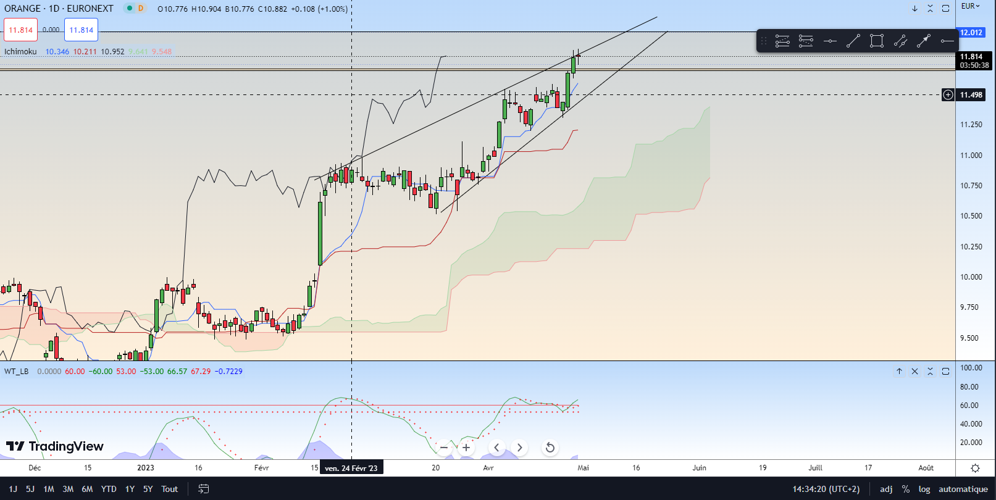This screenshot has width=996, height=500.
Task: Select the YTD time range
Action: [109, 489]
